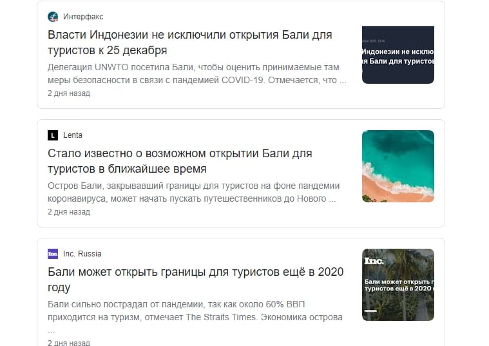Screen dimensions: 489x346
Task: Click snippet 'Делегация UNWTO посетила Бали'
Action: [197, 73]
